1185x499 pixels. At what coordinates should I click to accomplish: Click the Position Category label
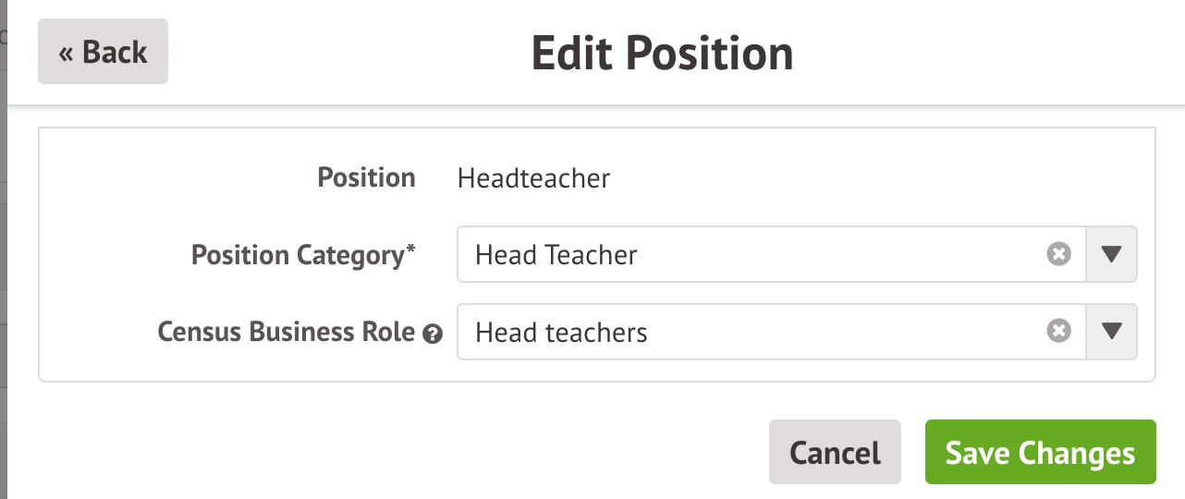point(298,255)
